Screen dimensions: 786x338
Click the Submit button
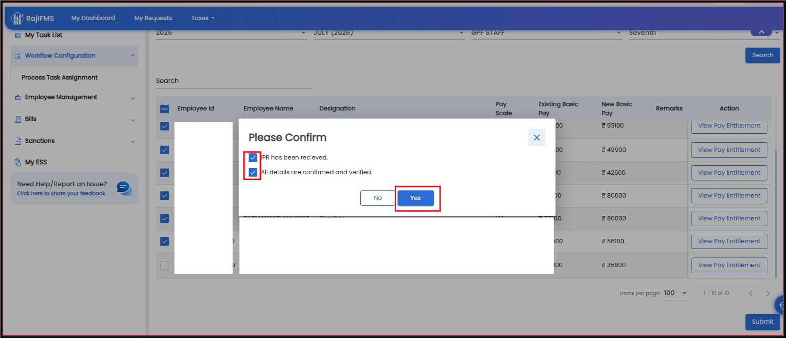[x=763, y=322]
